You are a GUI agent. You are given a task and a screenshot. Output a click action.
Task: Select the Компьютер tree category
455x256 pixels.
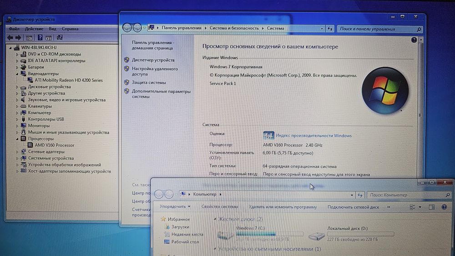(40, 112)
